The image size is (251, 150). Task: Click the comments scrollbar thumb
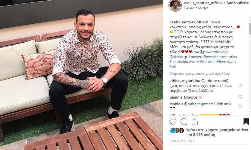(x=250, y=29)
